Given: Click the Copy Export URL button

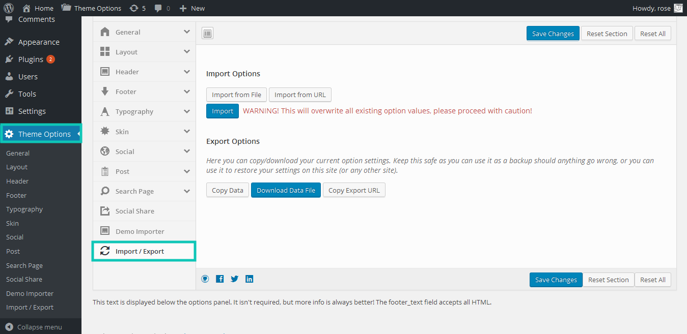Looking at the screenshot, I should pos(354,190).
